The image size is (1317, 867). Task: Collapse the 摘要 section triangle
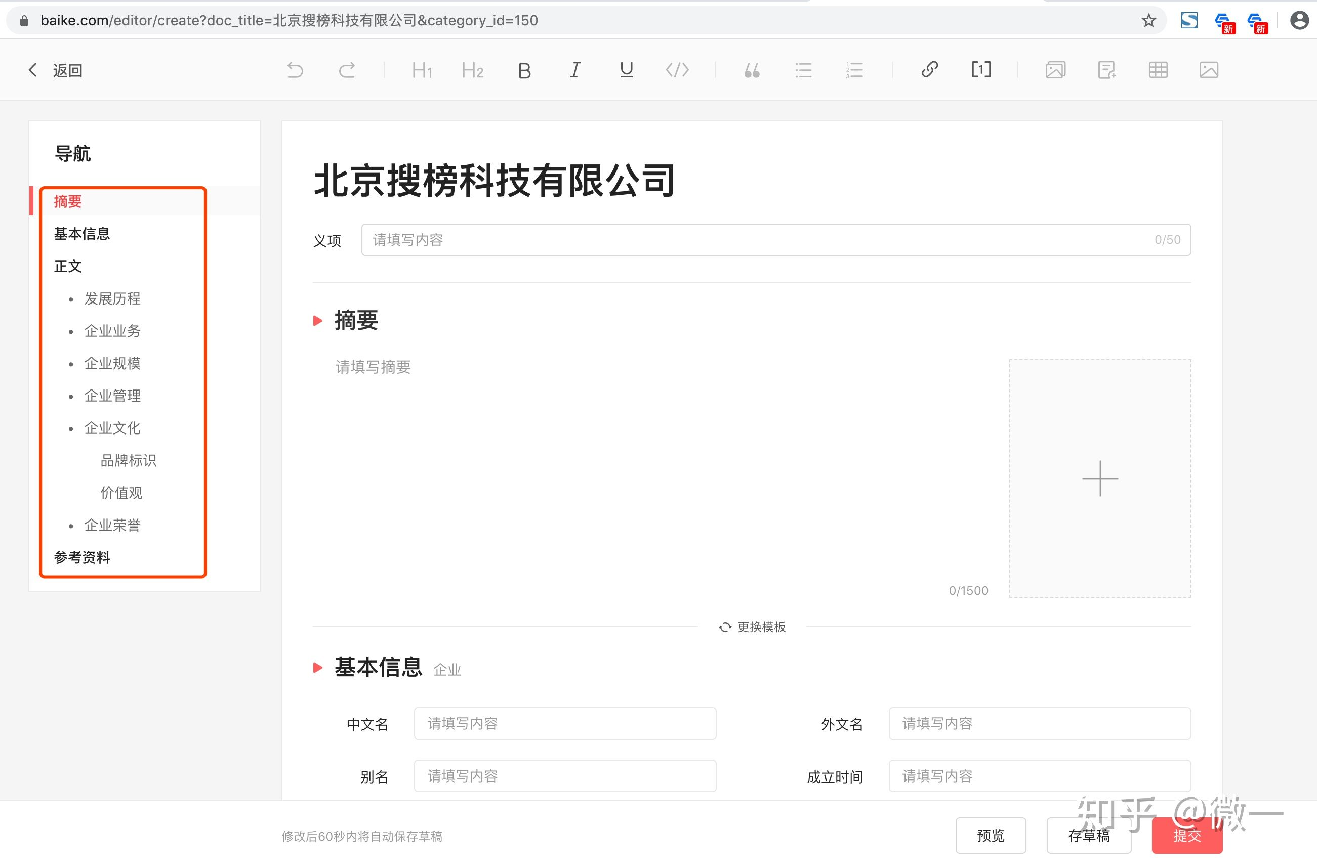pyautogui.click(x=318, y=321)
